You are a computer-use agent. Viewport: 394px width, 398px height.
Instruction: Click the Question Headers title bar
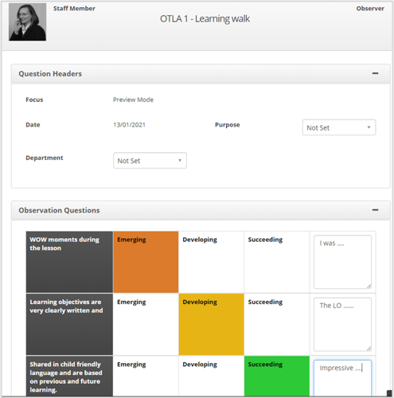coord(201,73)
